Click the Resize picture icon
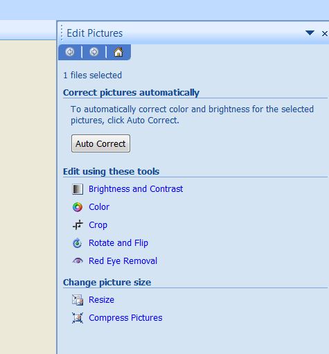The width and height of the screenshot is (329, 354). 78,300
